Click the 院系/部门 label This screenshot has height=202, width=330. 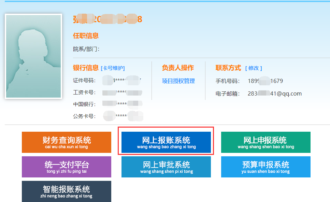click(x=86, y=49)
